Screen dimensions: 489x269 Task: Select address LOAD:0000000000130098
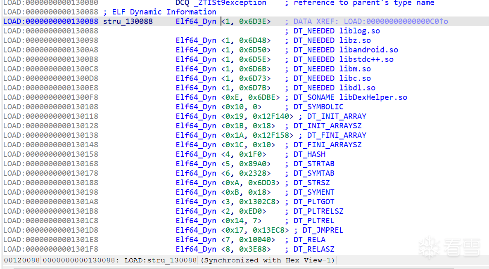pyautogui.click(x=50, y=40)
